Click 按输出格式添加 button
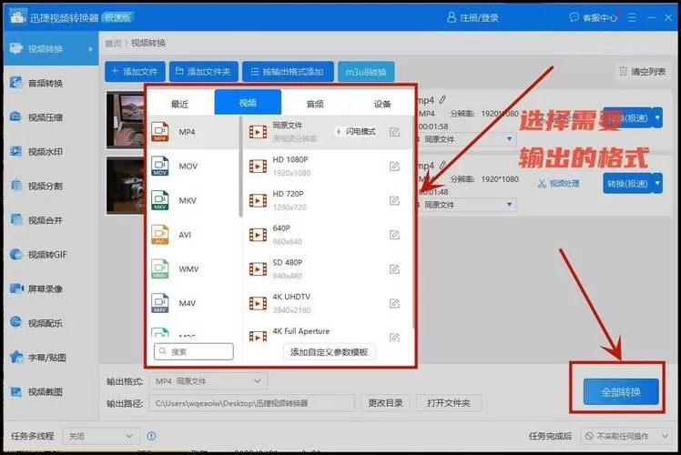 (x=288, y=72)
